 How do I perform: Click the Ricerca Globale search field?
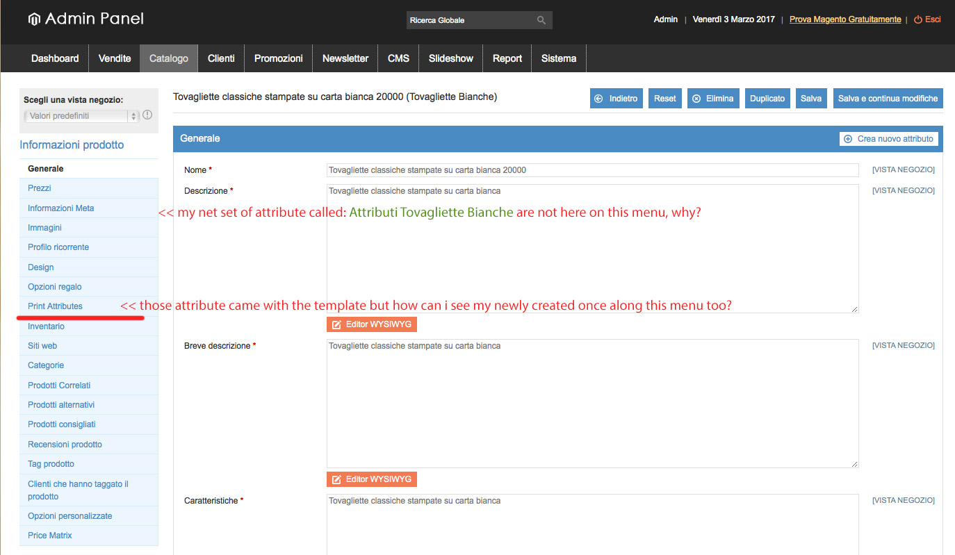(469, 20)
